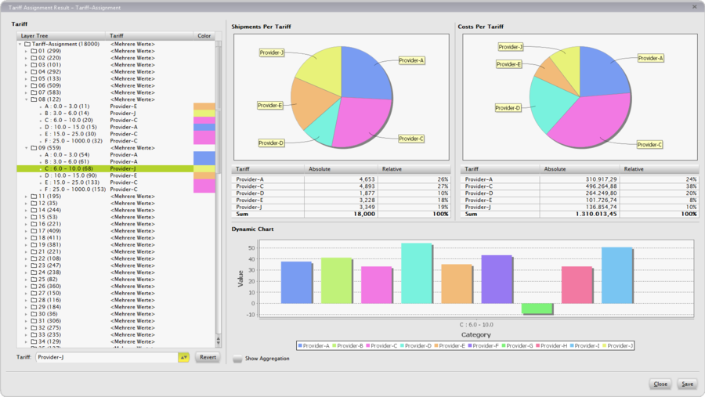
Task: Click folder icon of layer 01 (299)
Action: tap(34, 51)
